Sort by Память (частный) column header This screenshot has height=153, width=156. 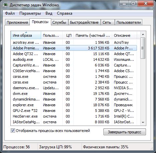(x=93, y=35)
